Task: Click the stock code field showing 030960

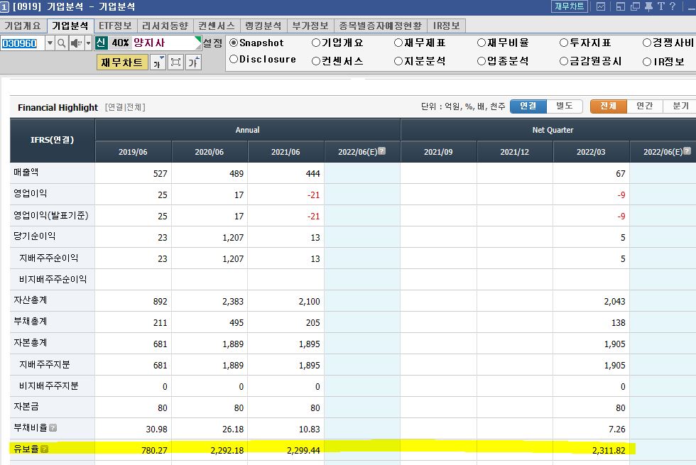Action: tap(23, 43)
